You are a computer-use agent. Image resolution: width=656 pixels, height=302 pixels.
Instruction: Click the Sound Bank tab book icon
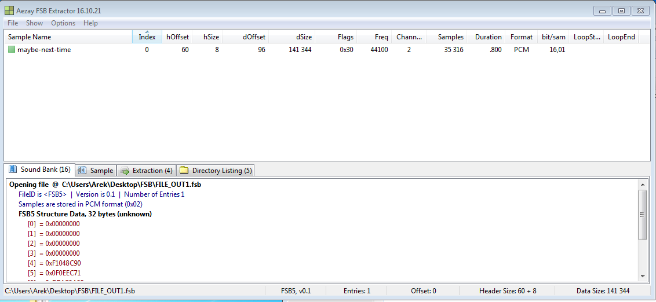click(x=13, y=170)
